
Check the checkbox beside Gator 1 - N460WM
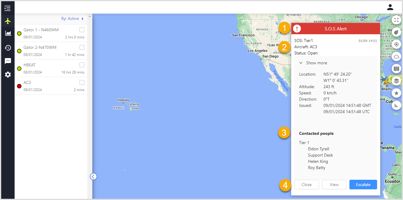(82, 30)
